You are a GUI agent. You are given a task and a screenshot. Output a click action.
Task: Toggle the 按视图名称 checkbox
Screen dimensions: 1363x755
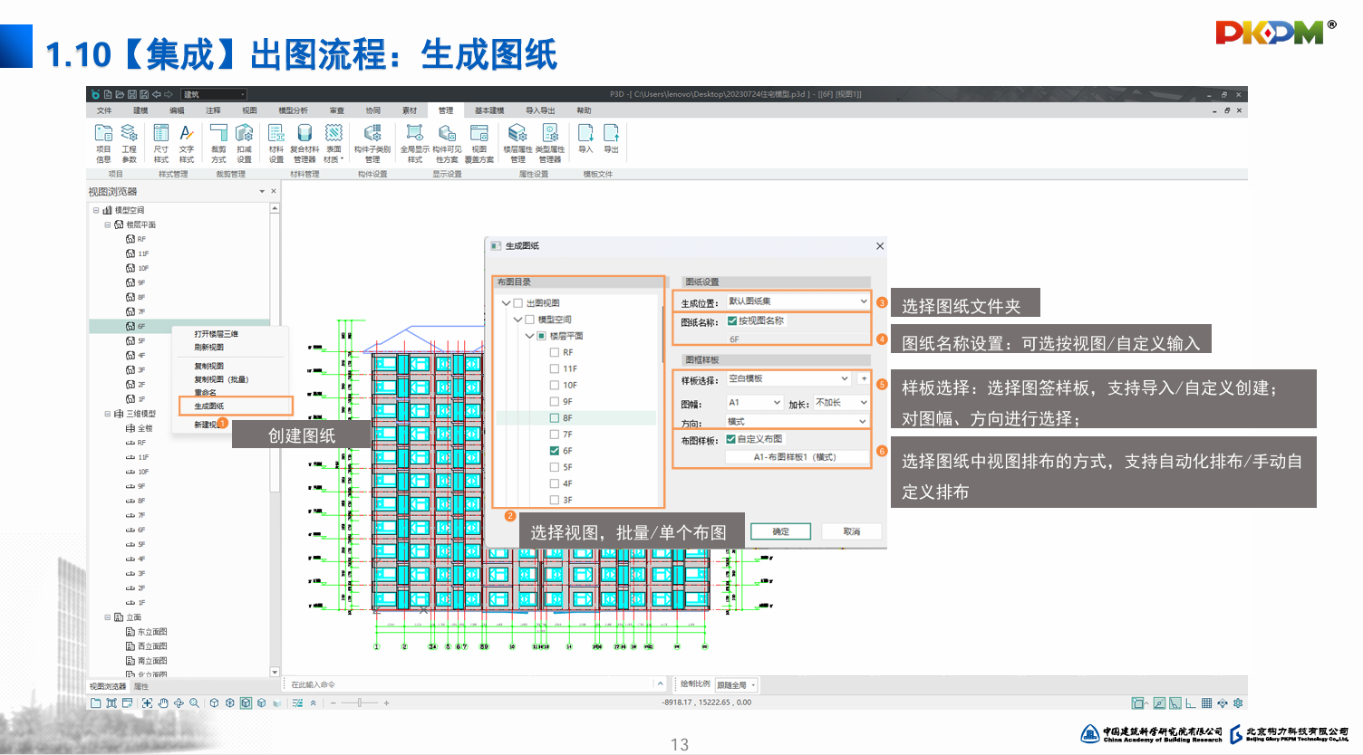pyautogui.click(x=732, y=320)
